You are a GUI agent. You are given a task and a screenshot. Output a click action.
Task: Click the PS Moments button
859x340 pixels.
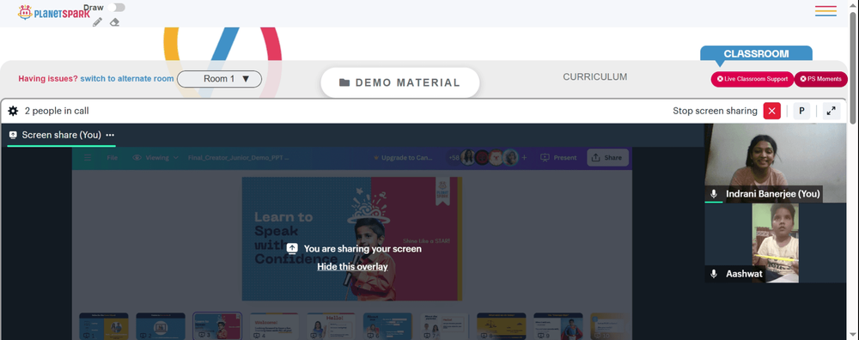click(x=820, y=79)
